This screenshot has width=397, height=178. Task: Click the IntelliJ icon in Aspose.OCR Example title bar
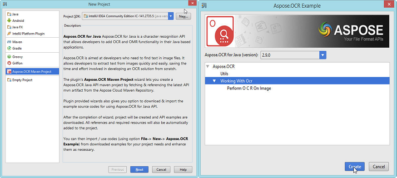(204, 5)
